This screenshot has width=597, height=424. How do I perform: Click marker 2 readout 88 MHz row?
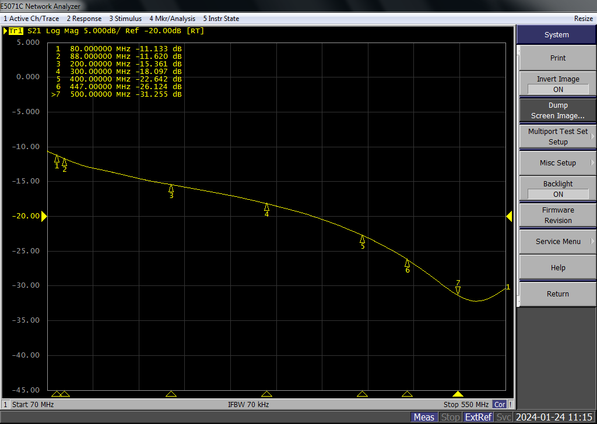[x=118, y=56]
